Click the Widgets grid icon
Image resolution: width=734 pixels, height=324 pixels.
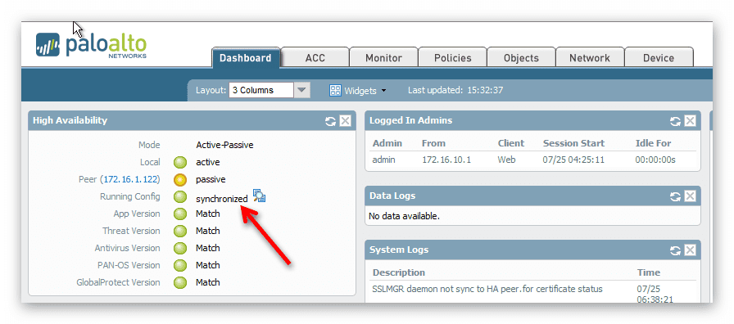click(335, 90)
